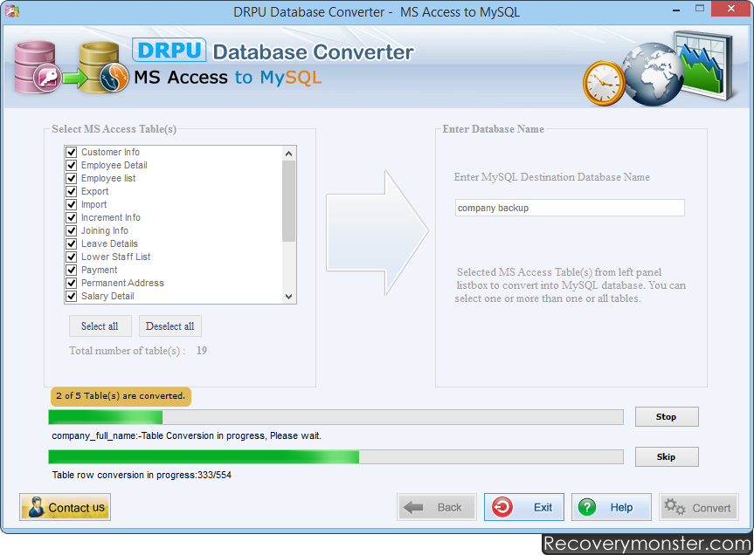Click the MySQL database icon in the banner

pyautogui.click(x=104, y=66)
